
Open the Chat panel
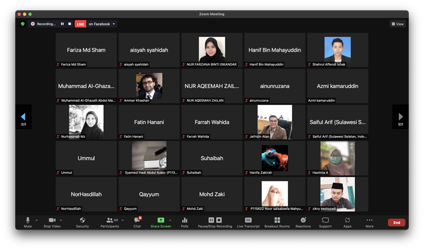coord(137,222)
